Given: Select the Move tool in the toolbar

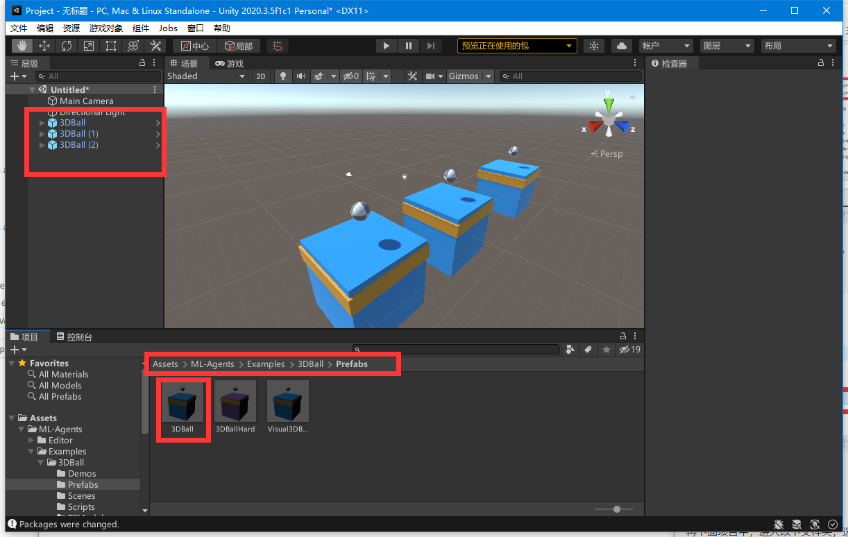Looking at the screenshot, I should point(44,45).
